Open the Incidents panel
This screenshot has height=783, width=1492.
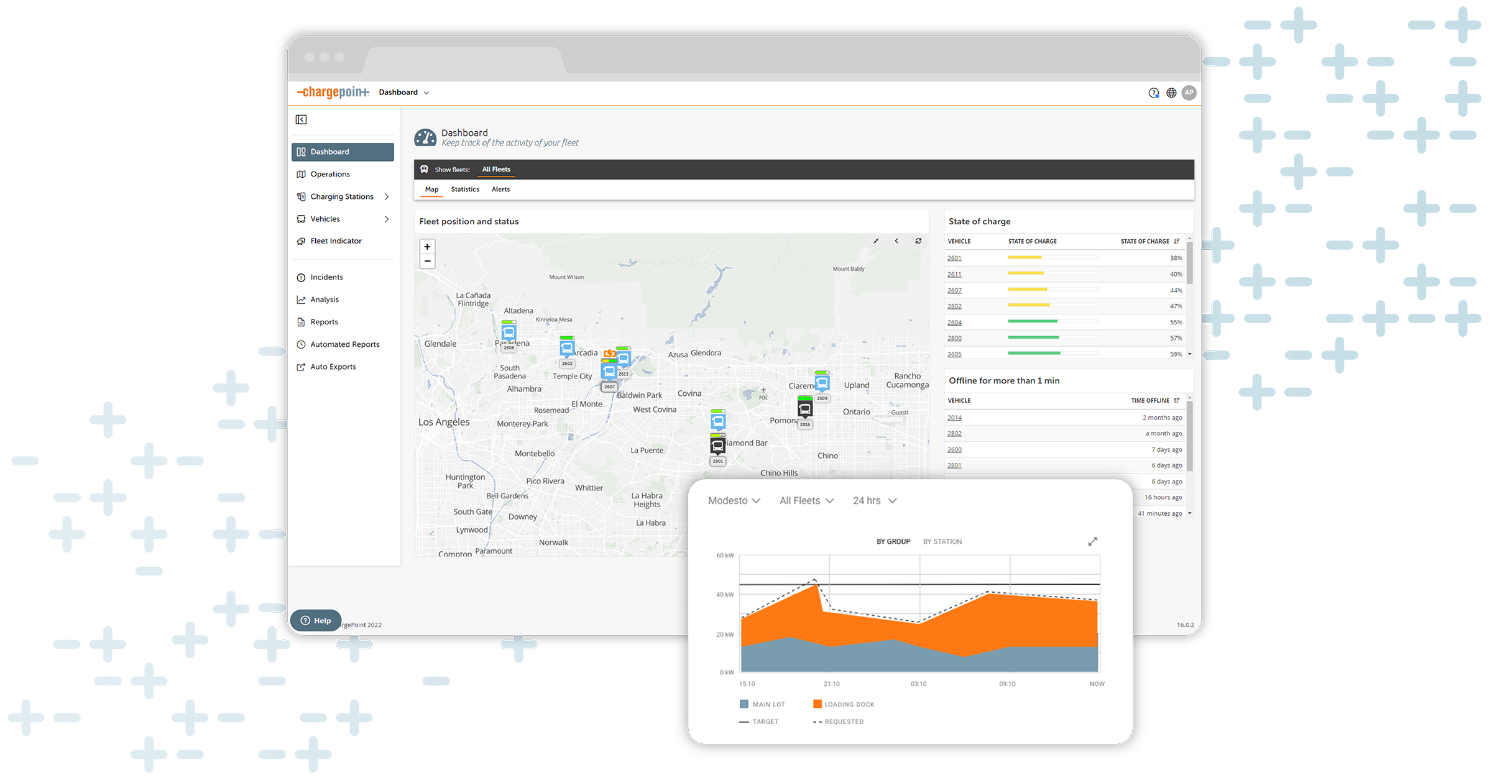pyautogui.click(x=327, y=277)
